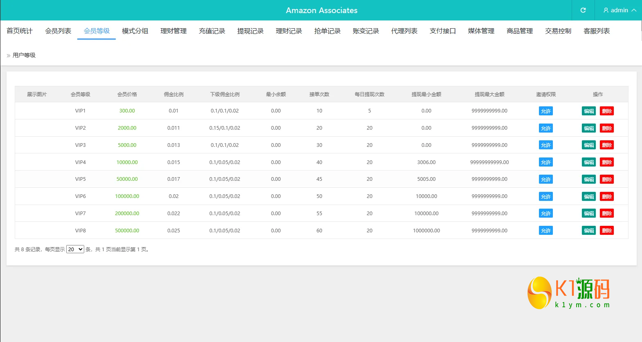Image resolution: width=642 pixels, height=342 pixels.
Task: Click VIP2 sub-commission 0.15/0.1/0.02
Action: click(x=225, y=128)
